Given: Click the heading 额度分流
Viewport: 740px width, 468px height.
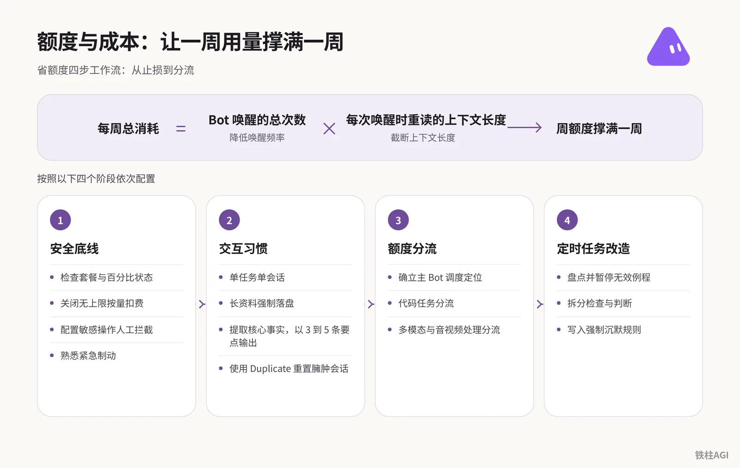Looking at the screenshot, I should click(x=412, y=249).
